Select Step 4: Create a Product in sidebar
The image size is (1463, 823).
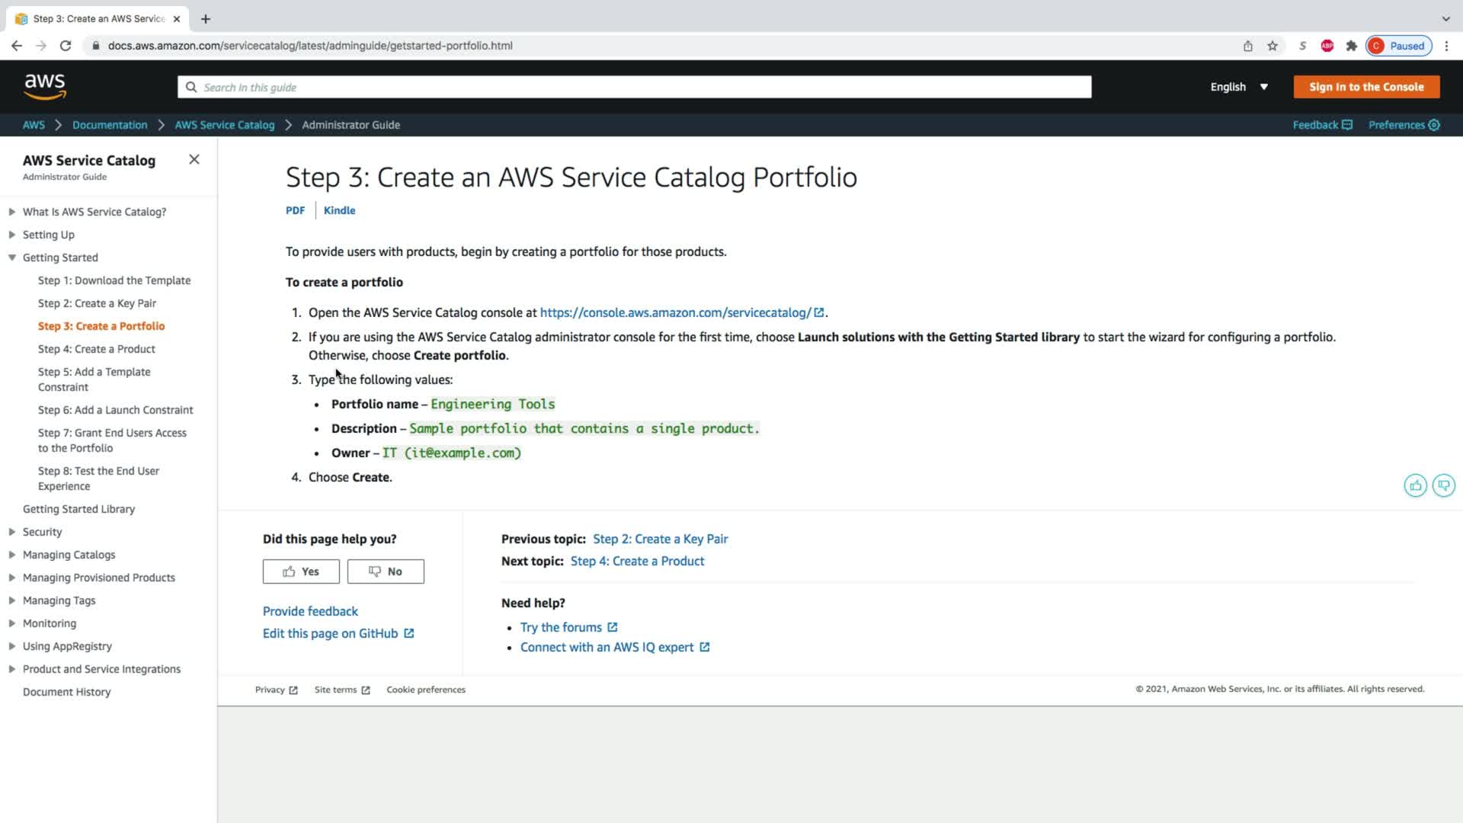tap(97, 349)
